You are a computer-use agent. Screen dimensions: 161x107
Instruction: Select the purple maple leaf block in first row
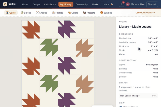tap(67, 29)
